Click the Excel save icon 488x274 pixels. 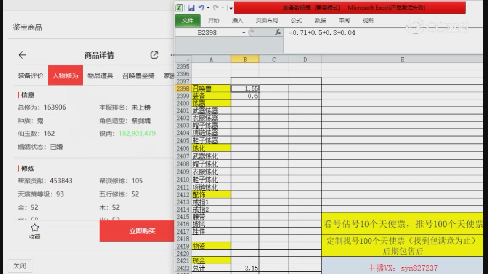coord(191,8)
